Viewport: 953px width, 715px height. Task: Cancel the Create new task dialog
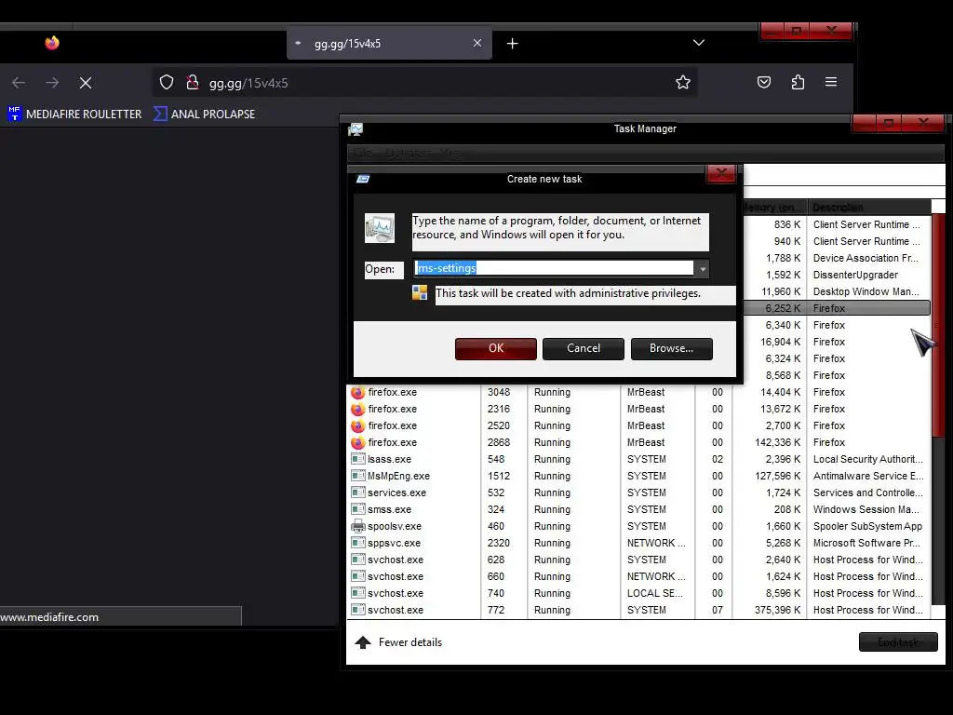coord(584,348)
